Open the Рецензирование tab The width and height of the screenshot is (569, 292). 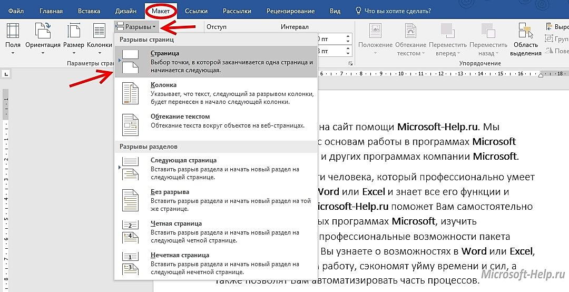tap(291, 11)
